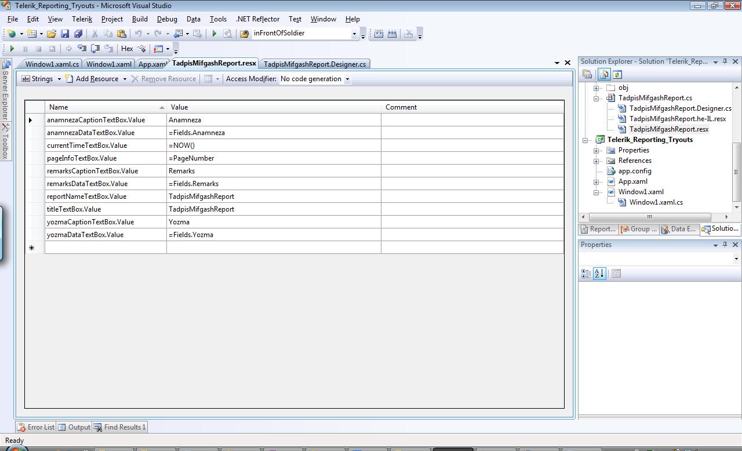Collapse the Telerik_Reporting_Tryouts project node
Viewport: 742px width, 451px height.
[x=585, y=140]
